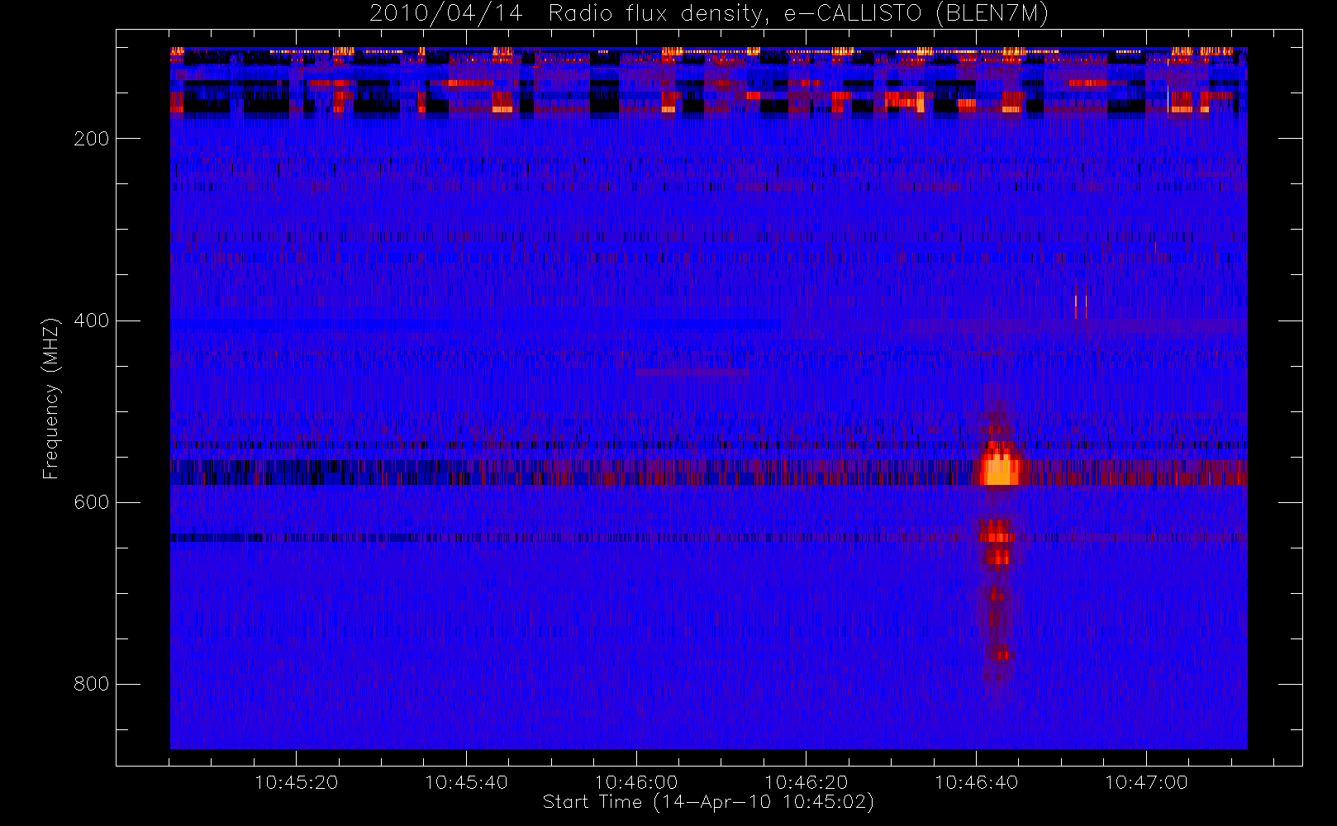
Task: Click the bright yellow radio burst near 570 MHz
Action: pyautogui.click(x=1000, y=468)
